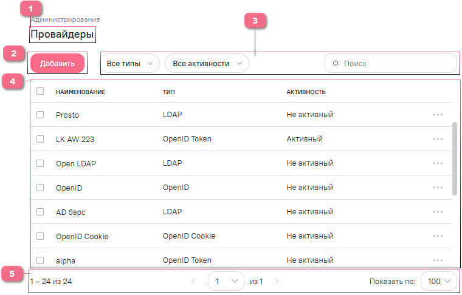Viewport: 462px width, 295px height.
Task: Click the 'Администрирование' breadcrumb link
Action: pos(65,20)
